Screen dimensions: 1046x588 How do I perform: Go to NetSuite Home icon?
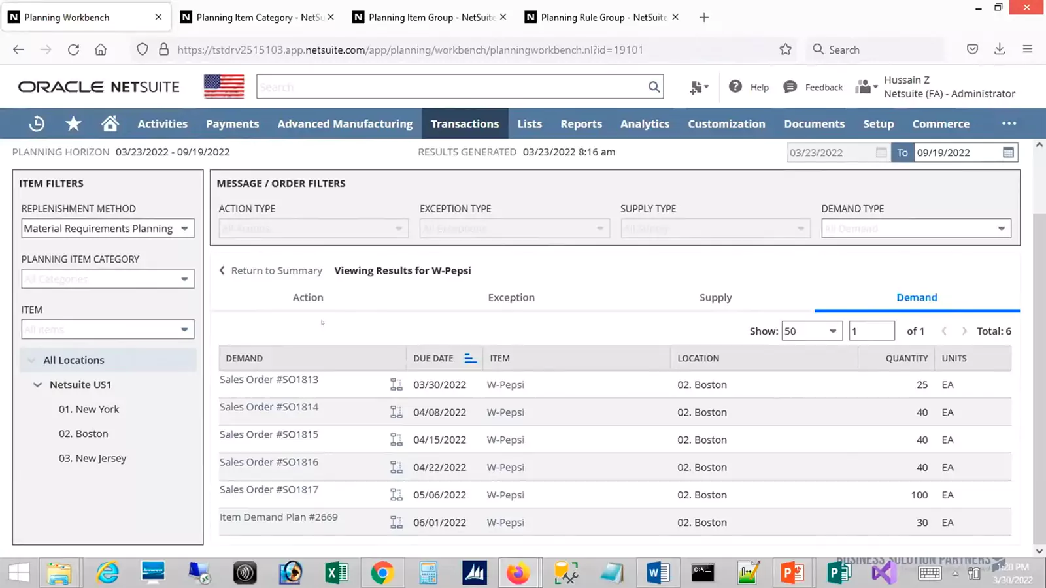tap(110, 123)
